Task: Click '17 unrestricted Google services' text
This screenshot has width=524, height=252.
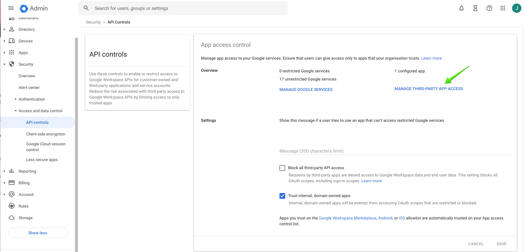Action: pyautogui.click(x=308, y=79)
